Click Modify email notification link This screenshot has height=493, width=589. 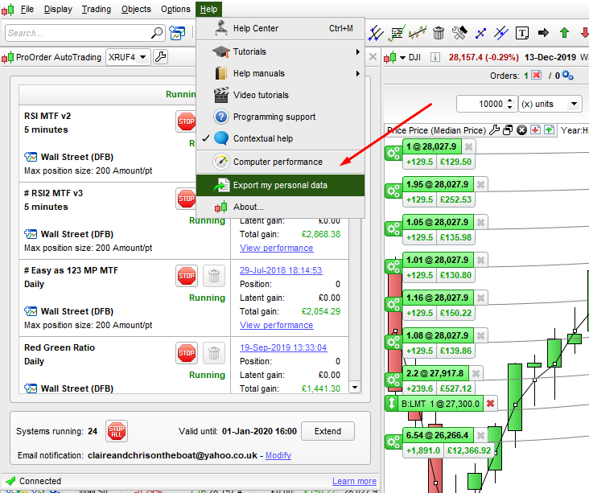coord(278,455)
